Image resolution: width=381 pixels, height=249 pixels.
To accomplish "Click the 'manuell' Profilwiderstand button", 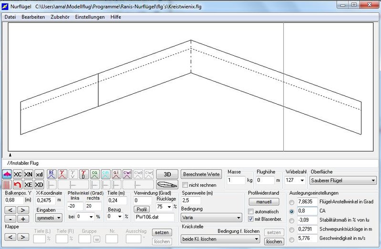I will click(264, 202).
